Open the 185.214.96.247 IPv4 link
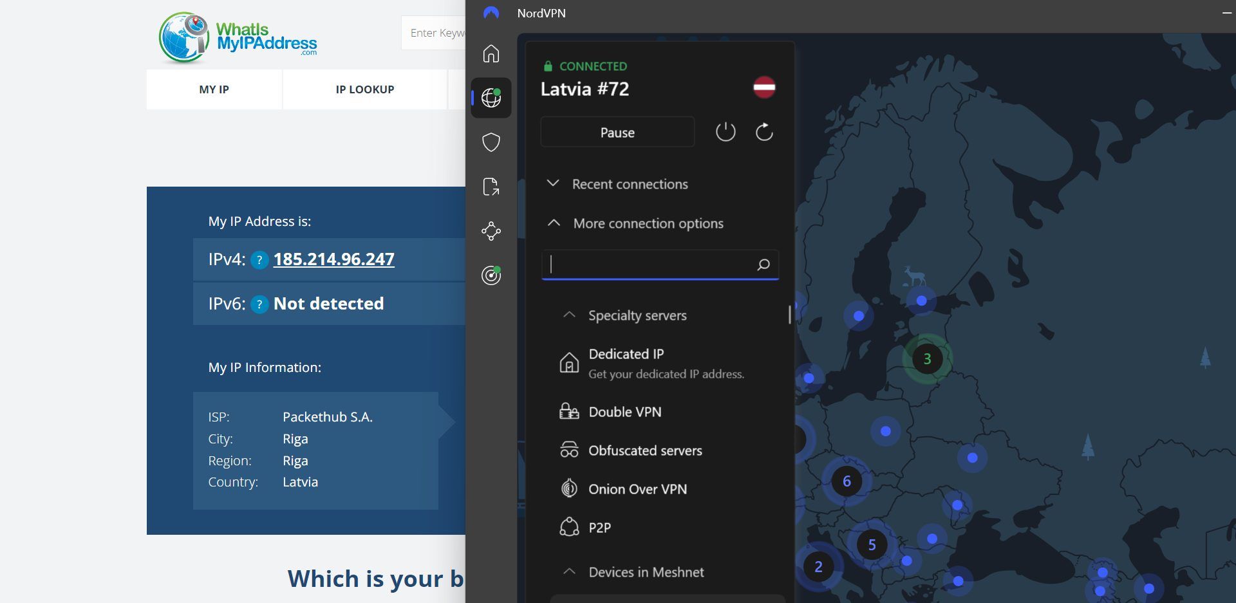The height and width of the screenshot is (603, 1236). [x=334, y=259]
